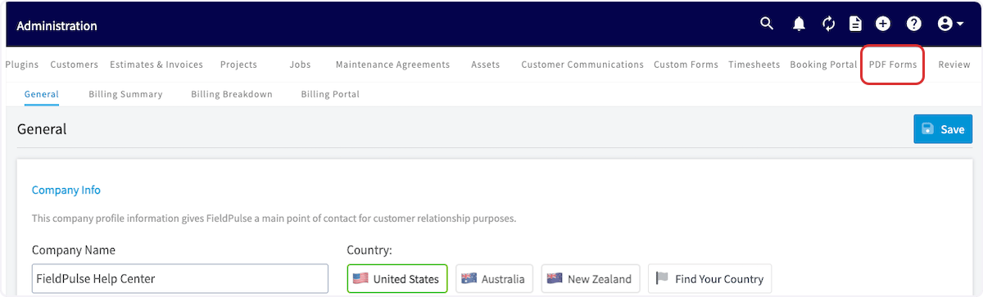Click the Company Info heading
Screen dimensions: 983x297
click(66, 190)
